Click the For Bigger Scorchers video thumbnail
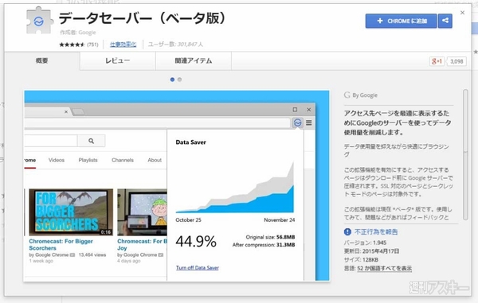 point(71,212)
